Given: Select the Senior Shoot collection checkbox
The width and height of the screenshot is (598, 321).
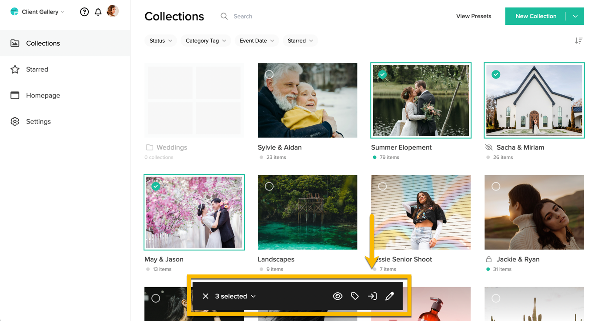Looking at the screenshot, I should pyautogui.click(x=382, y=186).
